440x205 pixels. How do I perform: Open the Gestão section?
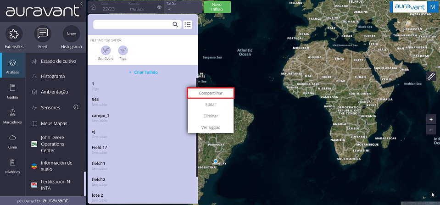pos(13,91)
